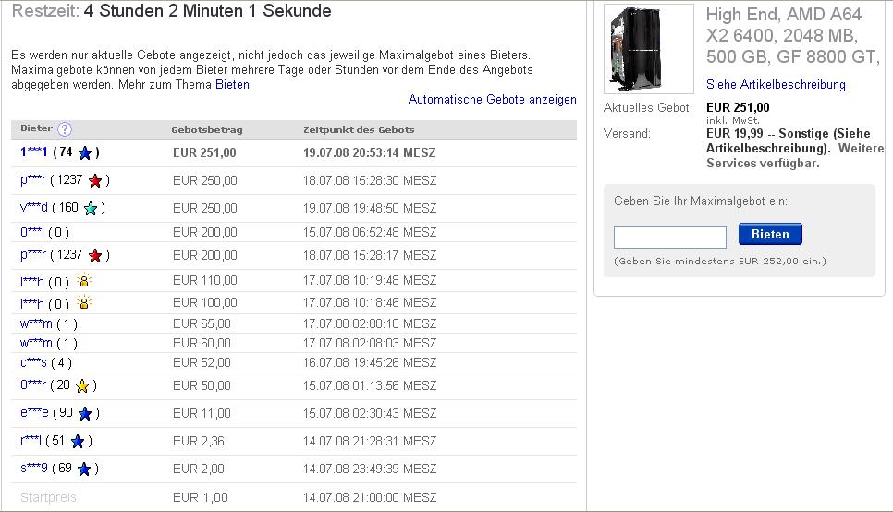
Task: Click blue star beside bidder r***l
Action: [x=78, y=442]
